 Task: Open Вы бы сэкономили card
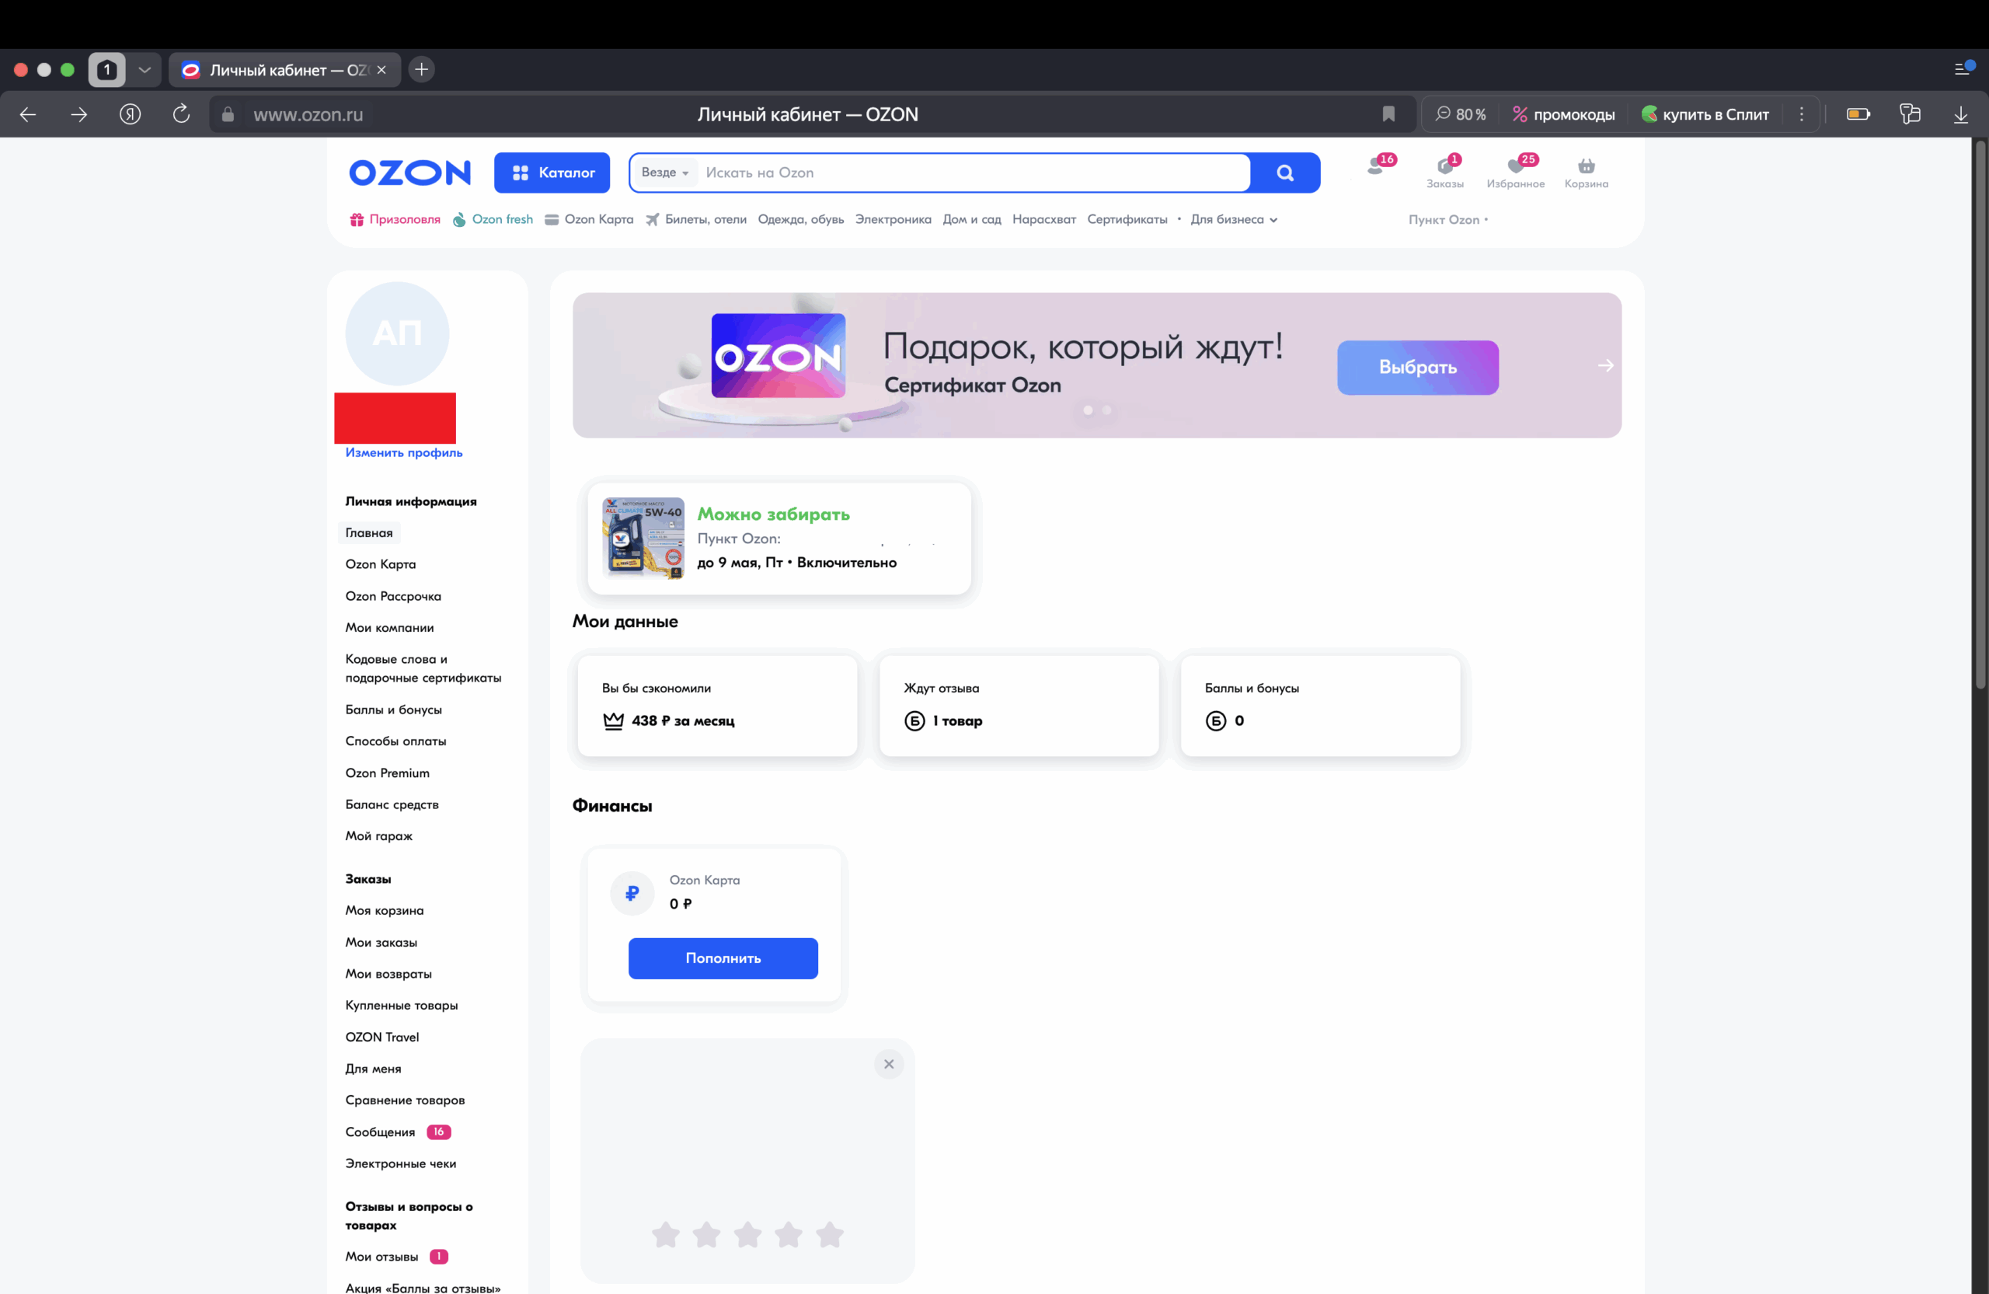[x=717, y=706]
